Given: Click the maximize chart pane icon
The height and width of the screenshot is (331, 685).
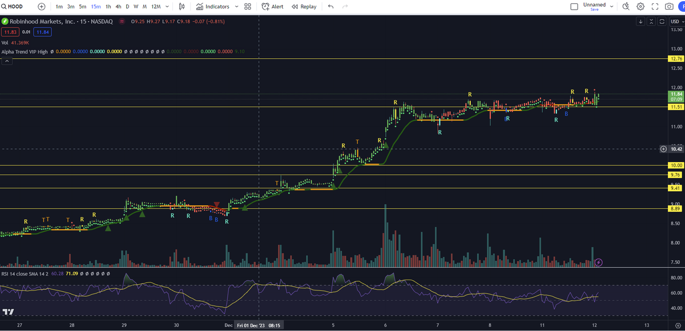Looking at the screenshot, I should 662,21.
